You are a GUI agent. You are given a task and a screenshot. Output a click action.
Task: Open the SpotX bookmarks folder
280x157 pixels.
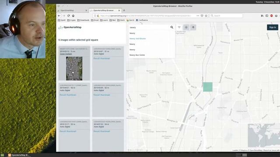[x=62, y=20]
